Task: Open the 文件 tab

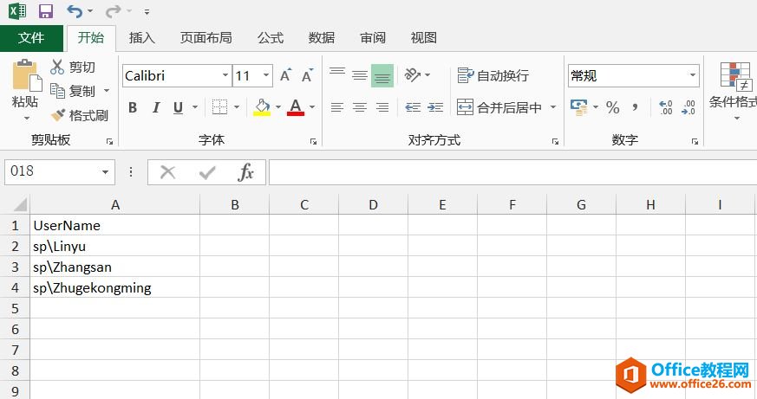Action: pyautogui.click(x=31, y=37)
